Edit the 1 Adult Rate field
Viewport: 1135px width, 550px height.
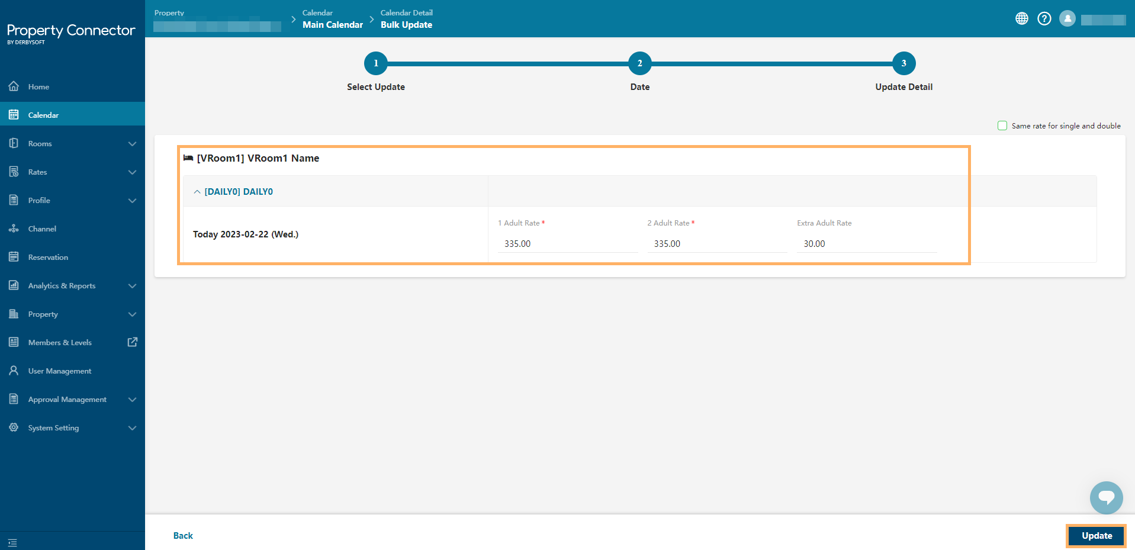click(568, 244)
